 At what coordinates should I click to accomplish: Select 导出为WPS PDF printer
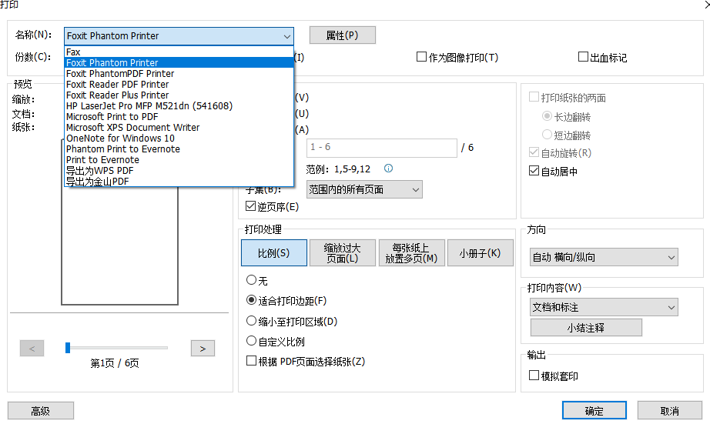click(x=179, y=171)
